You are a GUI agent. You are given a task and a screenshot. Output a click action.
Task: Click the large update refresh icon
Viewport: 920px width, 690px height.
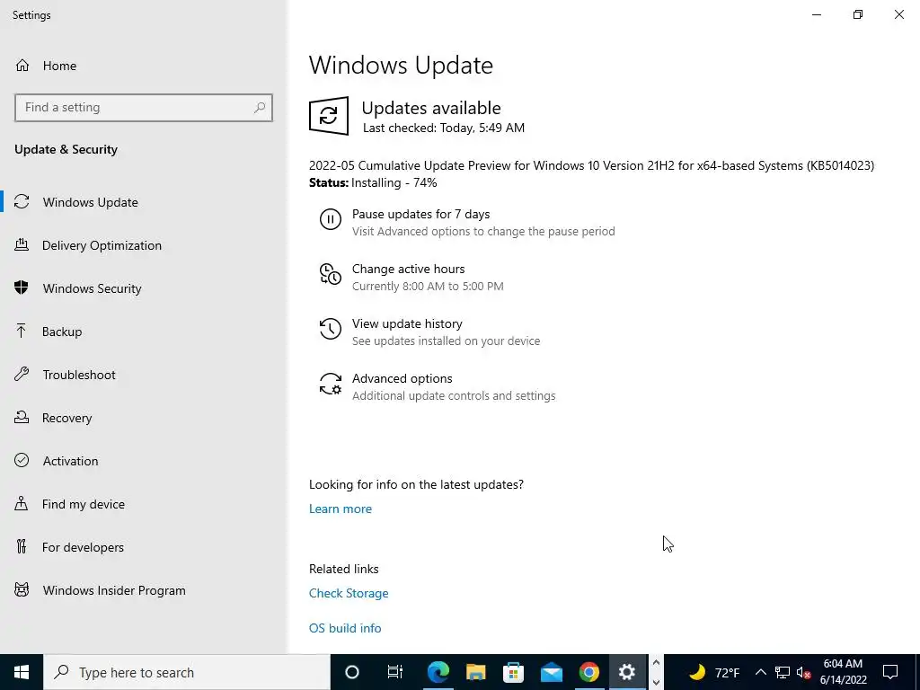[329, 116]
